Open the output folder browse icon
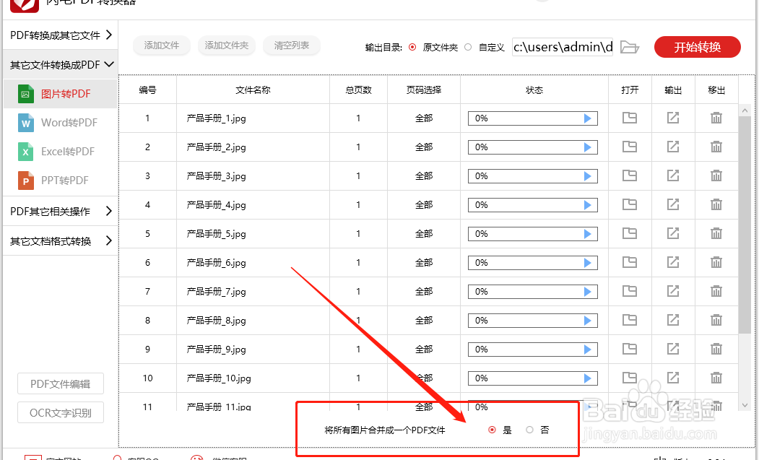759x460 pixels. [630, 47]
